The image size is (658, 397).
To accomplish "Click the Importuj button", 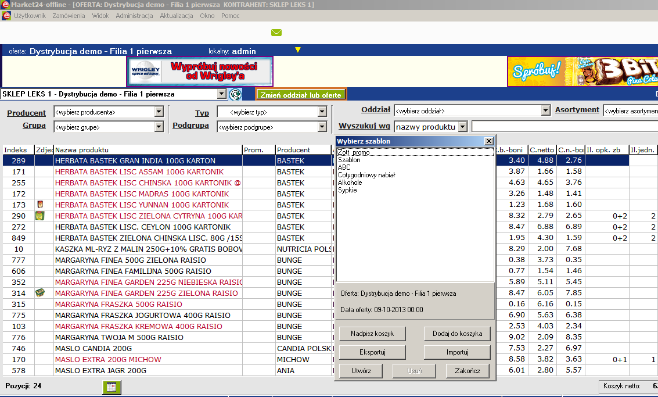I will (457, 352).
